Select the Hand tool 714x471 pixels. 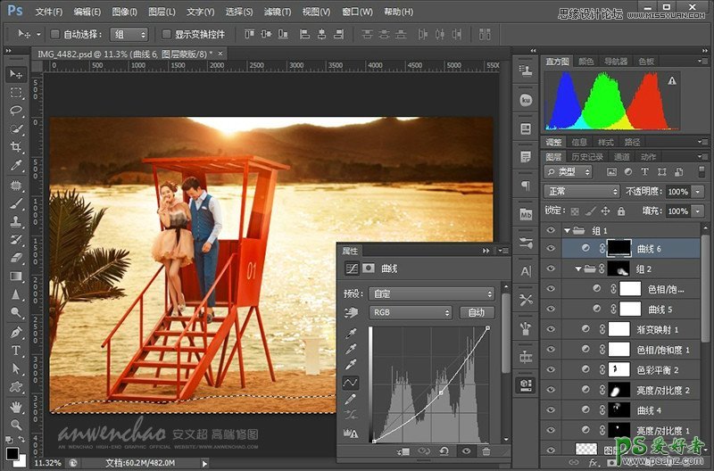[x=16, y=406]
